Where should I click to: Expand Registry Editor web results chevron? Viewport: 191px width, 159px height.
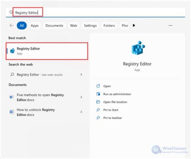81,74
